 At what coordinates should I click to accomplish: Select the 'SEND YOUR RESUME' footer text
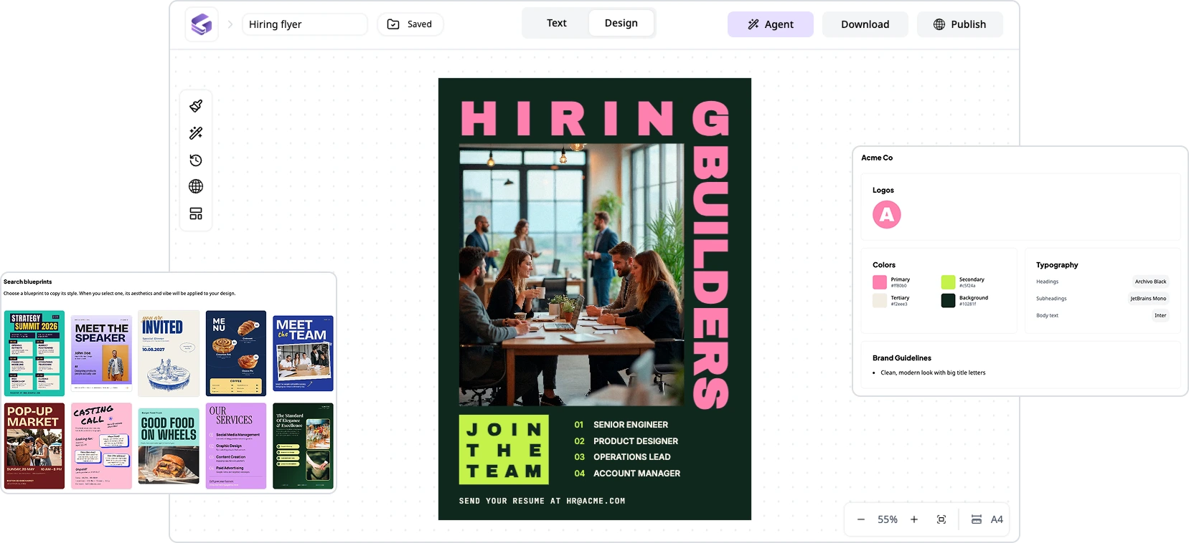(x=542, y=501)
